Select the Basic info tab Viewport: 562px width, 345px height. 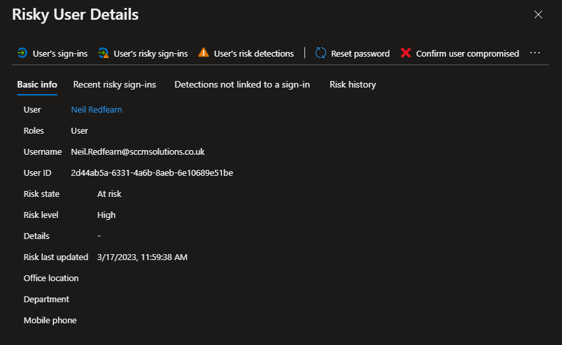pos(37,84)
